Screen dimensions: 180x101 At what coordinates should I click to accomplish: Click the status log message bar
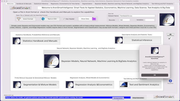pos(68,98)
